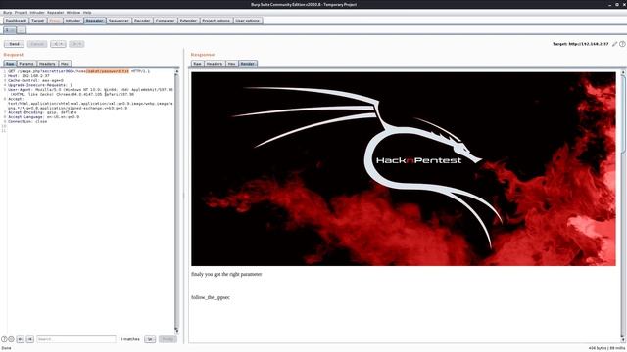Image resolution: width=627 pixels, height=352 pixels.
Task: Click up arrow of request scrollbar
Action: 176,71
